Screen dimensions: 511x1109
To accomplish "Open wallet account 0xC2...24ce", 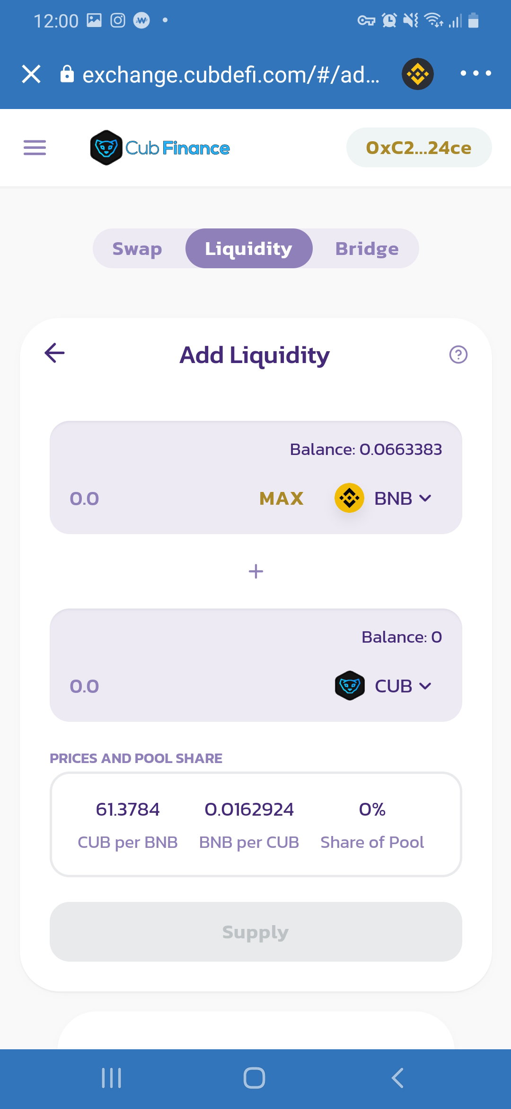I will pyautogui.click(x=419, y=147).
